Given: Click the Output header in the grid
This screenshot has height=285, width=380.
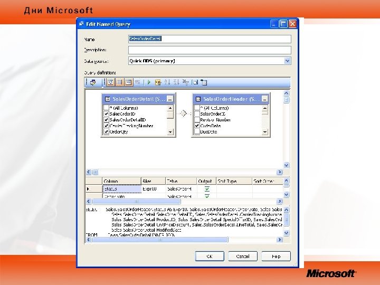Looking at the screenshot, I should (x=206, y=181).
